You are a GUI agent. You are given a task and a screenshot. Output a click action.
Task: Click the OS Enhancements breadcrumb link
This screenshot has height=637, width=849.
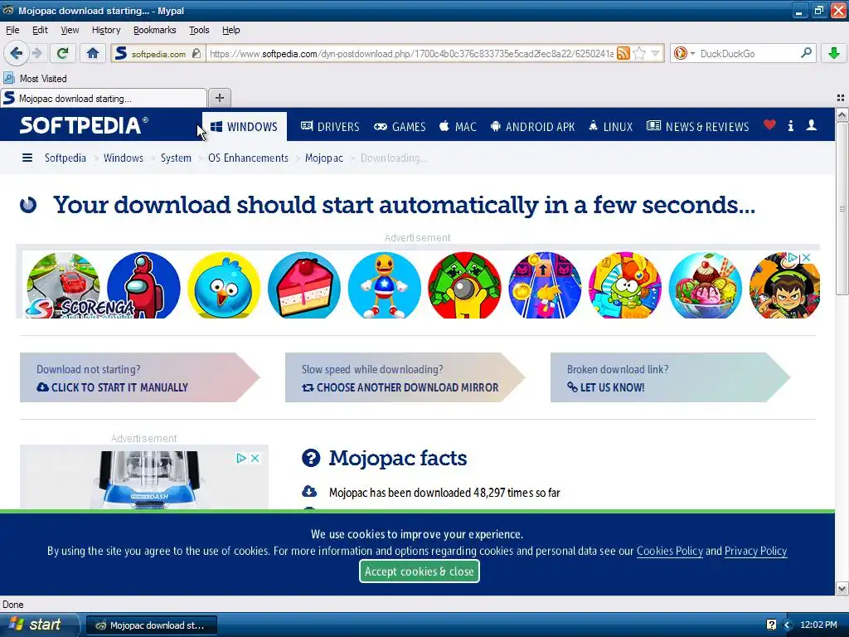(x=248, y=158)
